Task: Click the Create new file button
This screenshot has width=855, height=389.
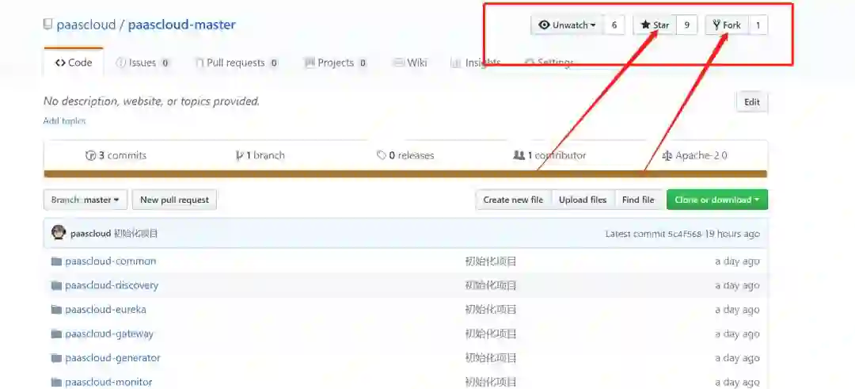Action: 513,200
